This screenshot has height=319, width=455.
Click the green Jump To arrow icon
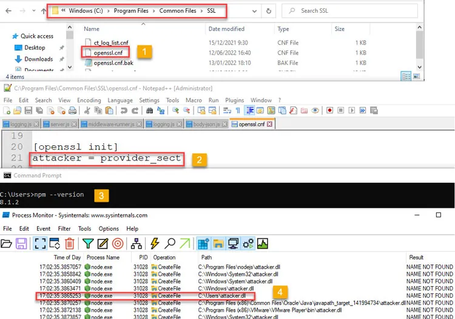coord(185,244)
